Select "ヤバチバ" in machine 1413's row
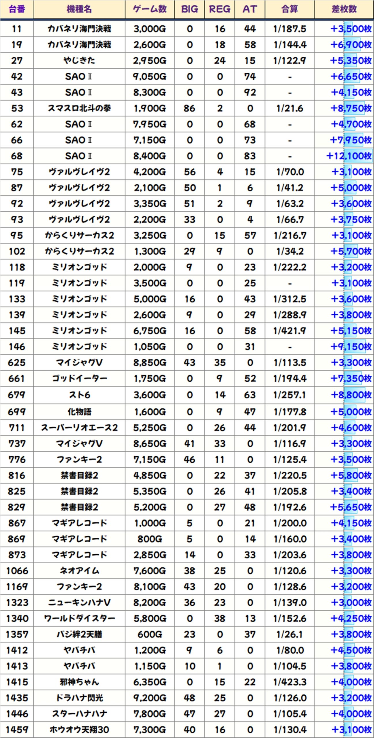The width and height of the screenshot is (374, 738). click(79, 666)
